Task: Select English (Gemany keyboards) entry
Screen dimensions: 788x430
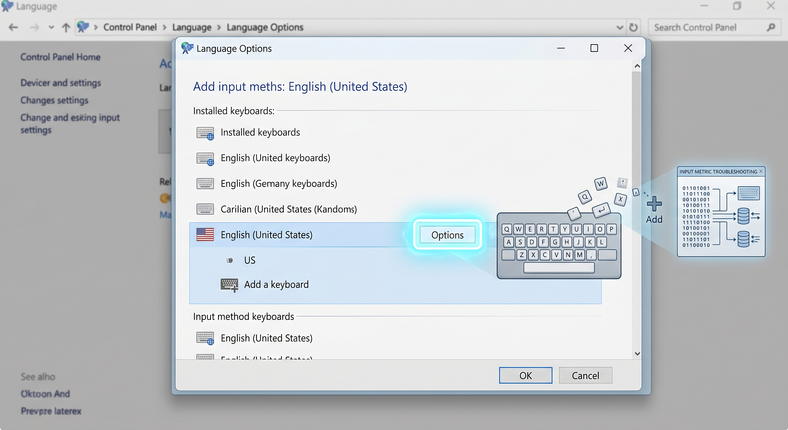Action: pos(279,183)
